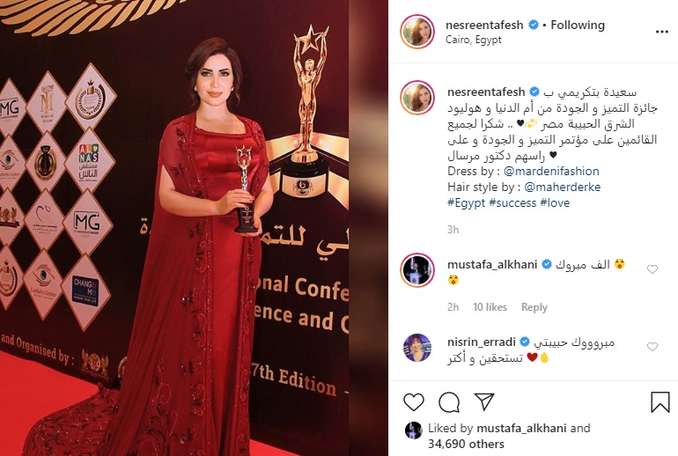View the 34,690 others who liked
The image size is (678, 456).
click(x=466, y=444)
